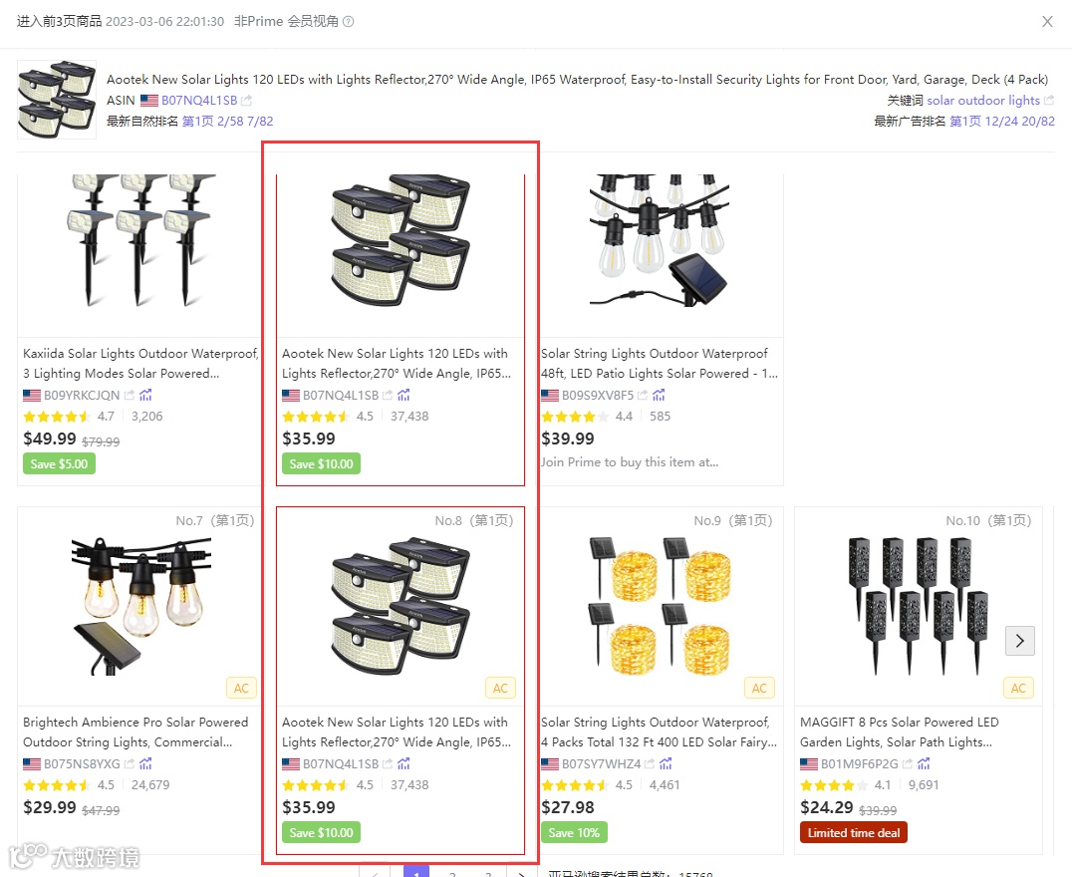Open trend chart icon for B09YRKCJQN
The height and width of the screenshot is (877, 1072).
[x=145, y=395]
